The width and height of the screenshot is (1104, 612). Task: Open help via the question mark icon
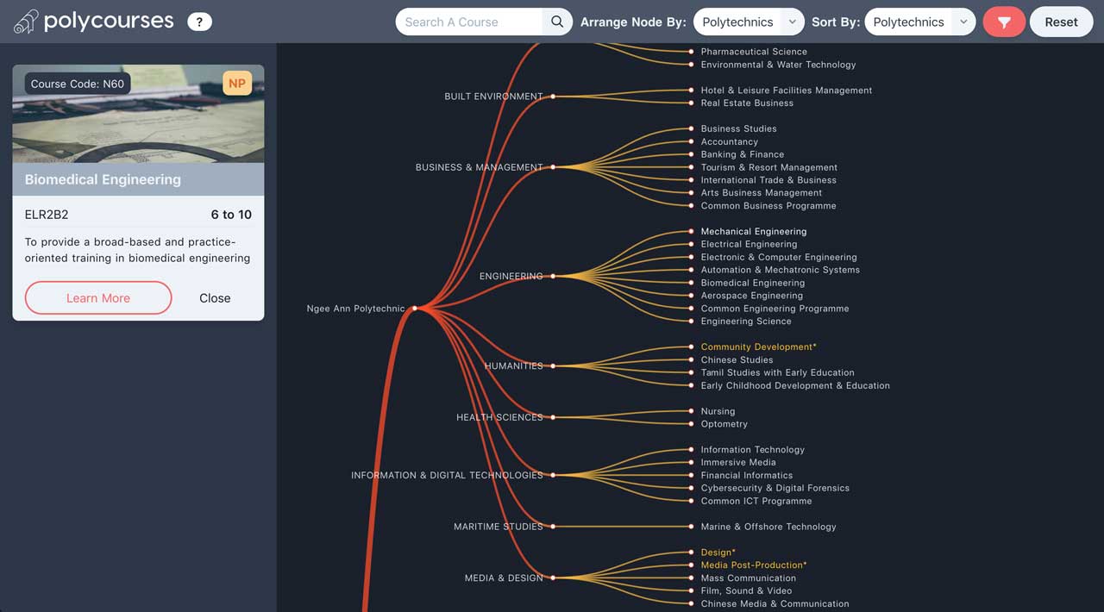coord(199,21)
